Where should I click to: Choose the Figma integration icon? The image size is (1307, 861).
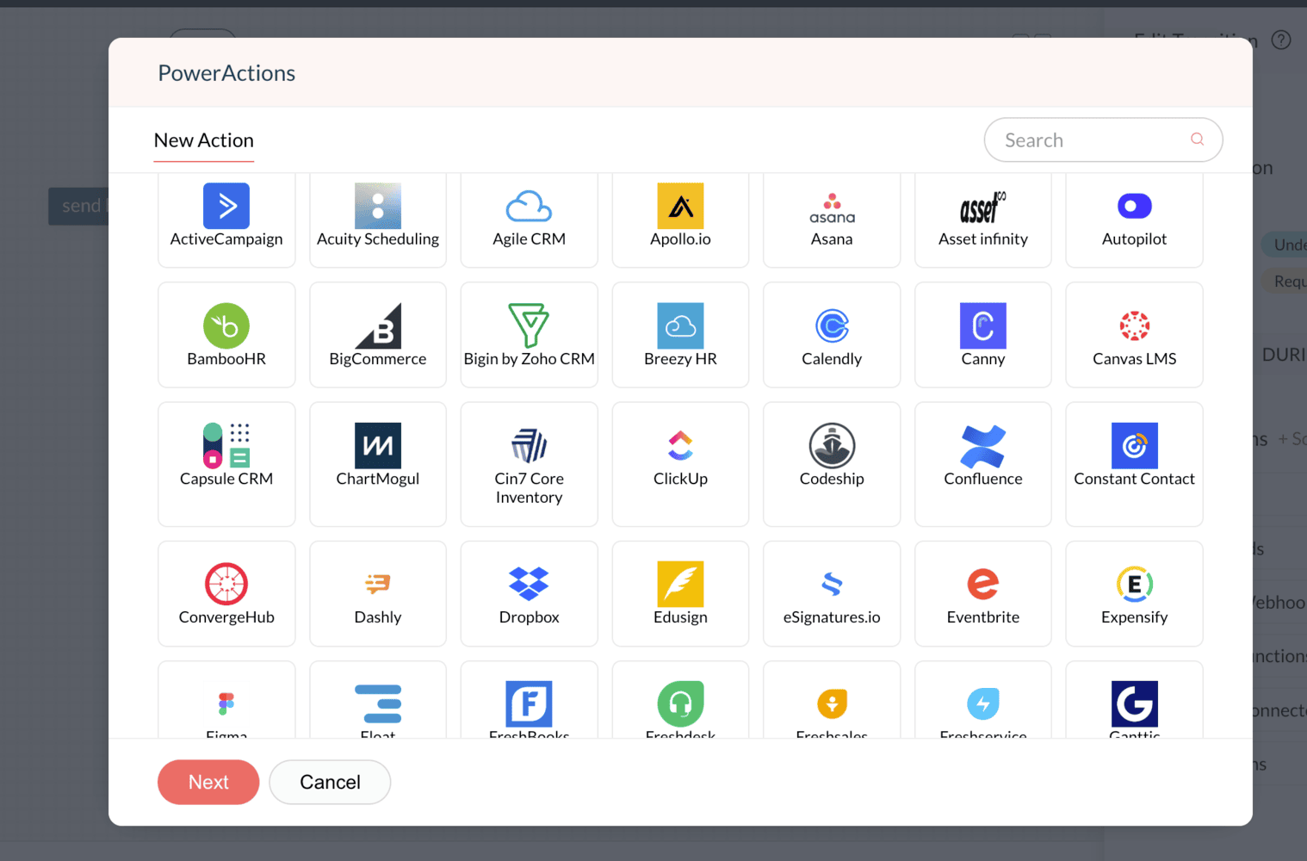[226, 703]
